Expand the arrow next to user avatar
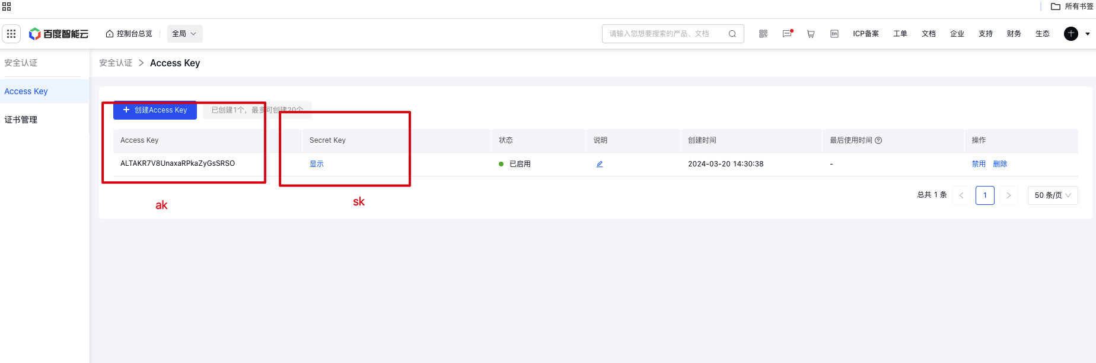 [1088, 34]
